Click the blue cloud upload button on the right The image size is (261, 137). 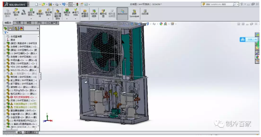[x=249, y=39]
